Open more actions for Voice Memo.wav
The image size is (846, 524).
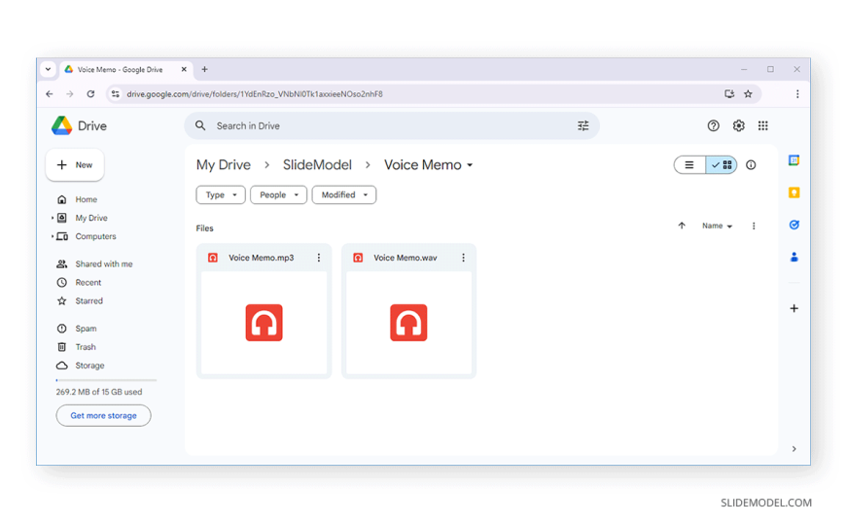point(463,258)
